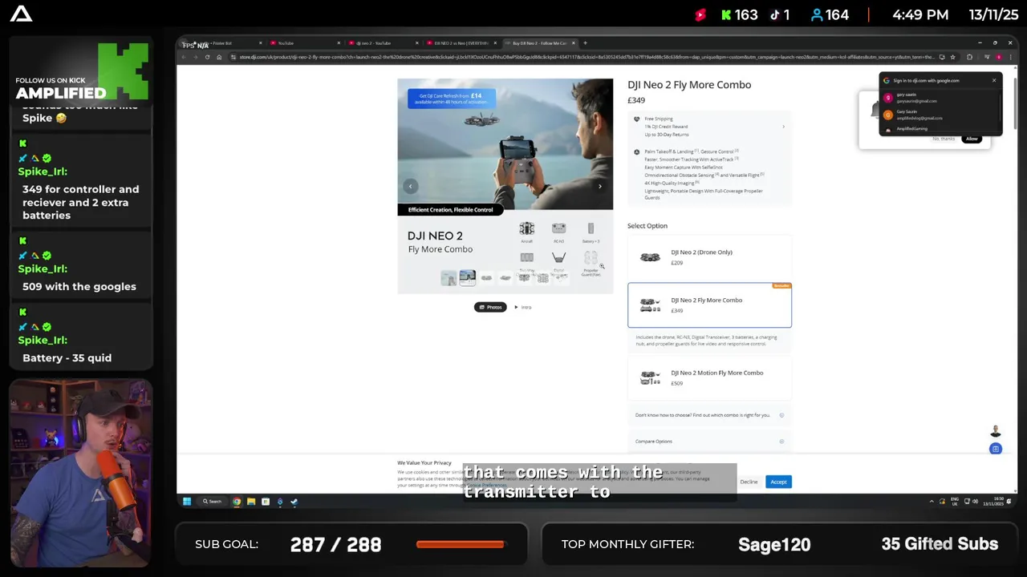1027x577 pixels.
Task: Advance to the next product image
Action: (599, 186)
